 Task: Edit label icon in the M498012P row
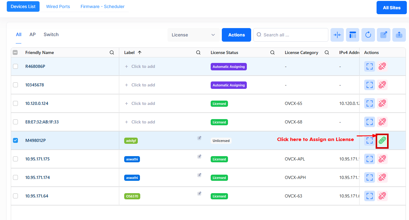(x=200, y=138)
